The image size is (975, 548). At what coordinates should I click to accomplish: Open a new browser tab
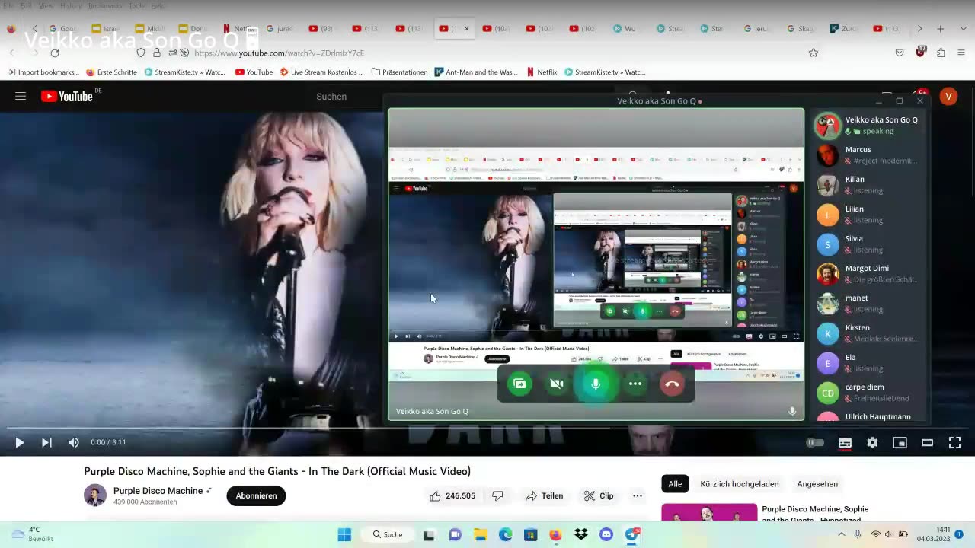941,29
